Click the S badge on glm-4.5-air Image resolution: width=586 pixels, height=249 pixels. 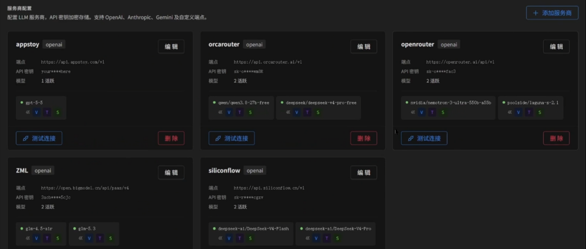coord(58,238)
